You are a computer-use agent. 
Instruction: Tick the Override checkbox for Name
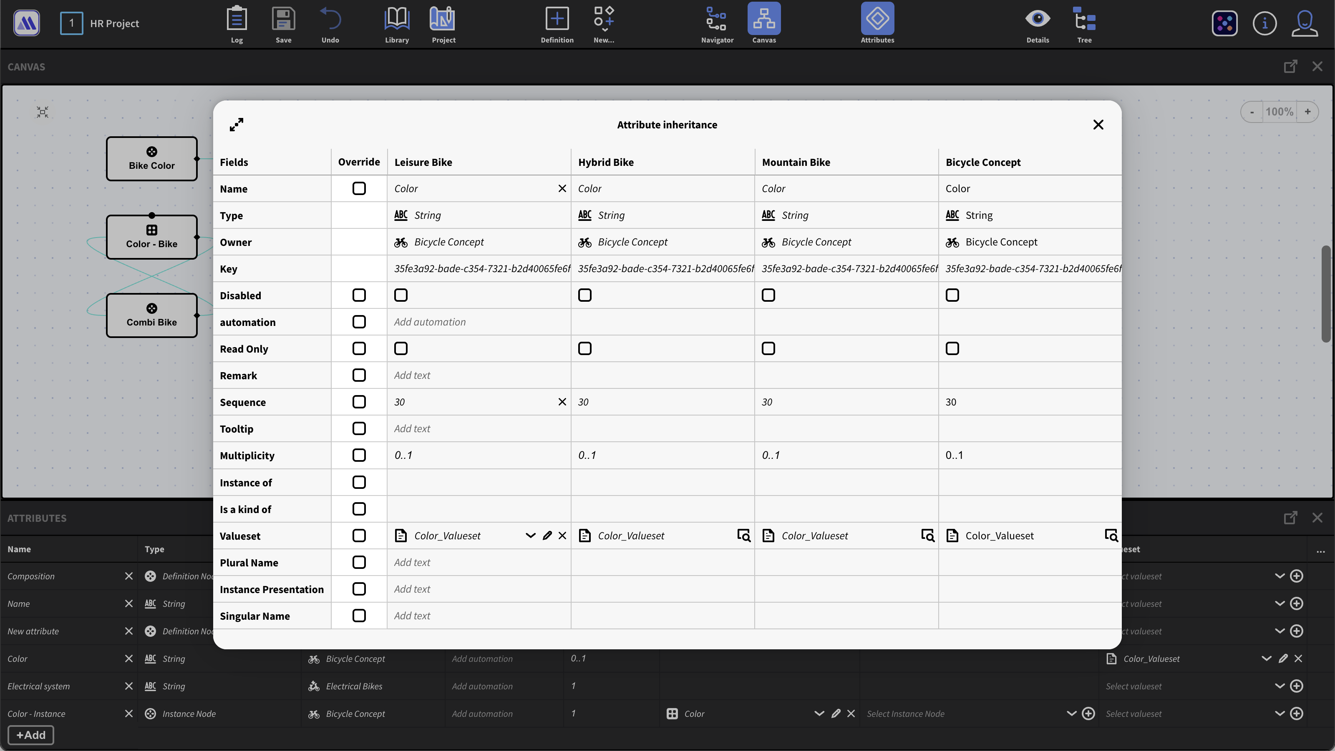pyautogui.click(x=359, y=188)
